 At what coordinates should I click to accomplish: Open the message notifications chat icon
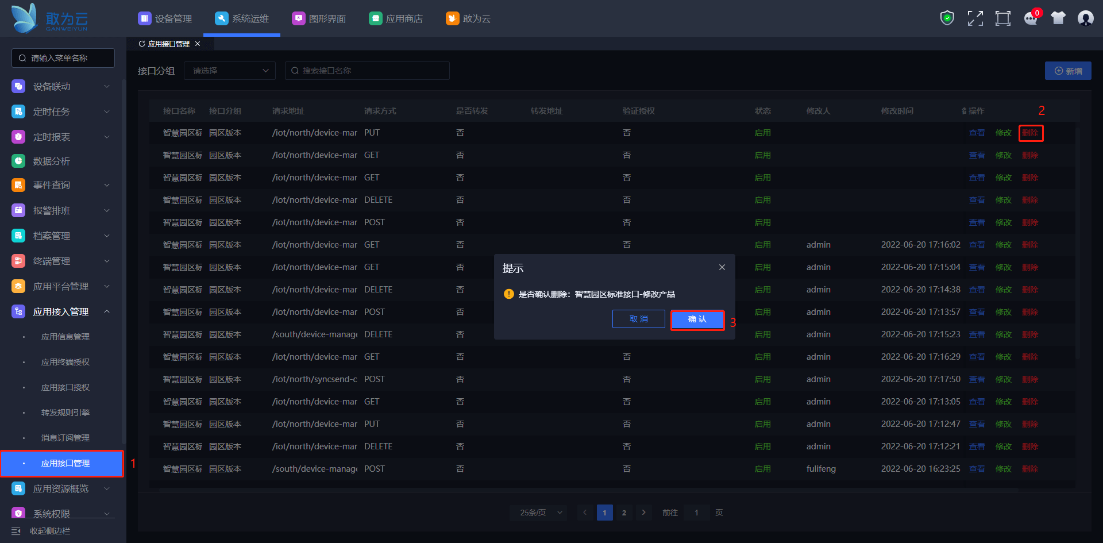tap(1031, 18)
